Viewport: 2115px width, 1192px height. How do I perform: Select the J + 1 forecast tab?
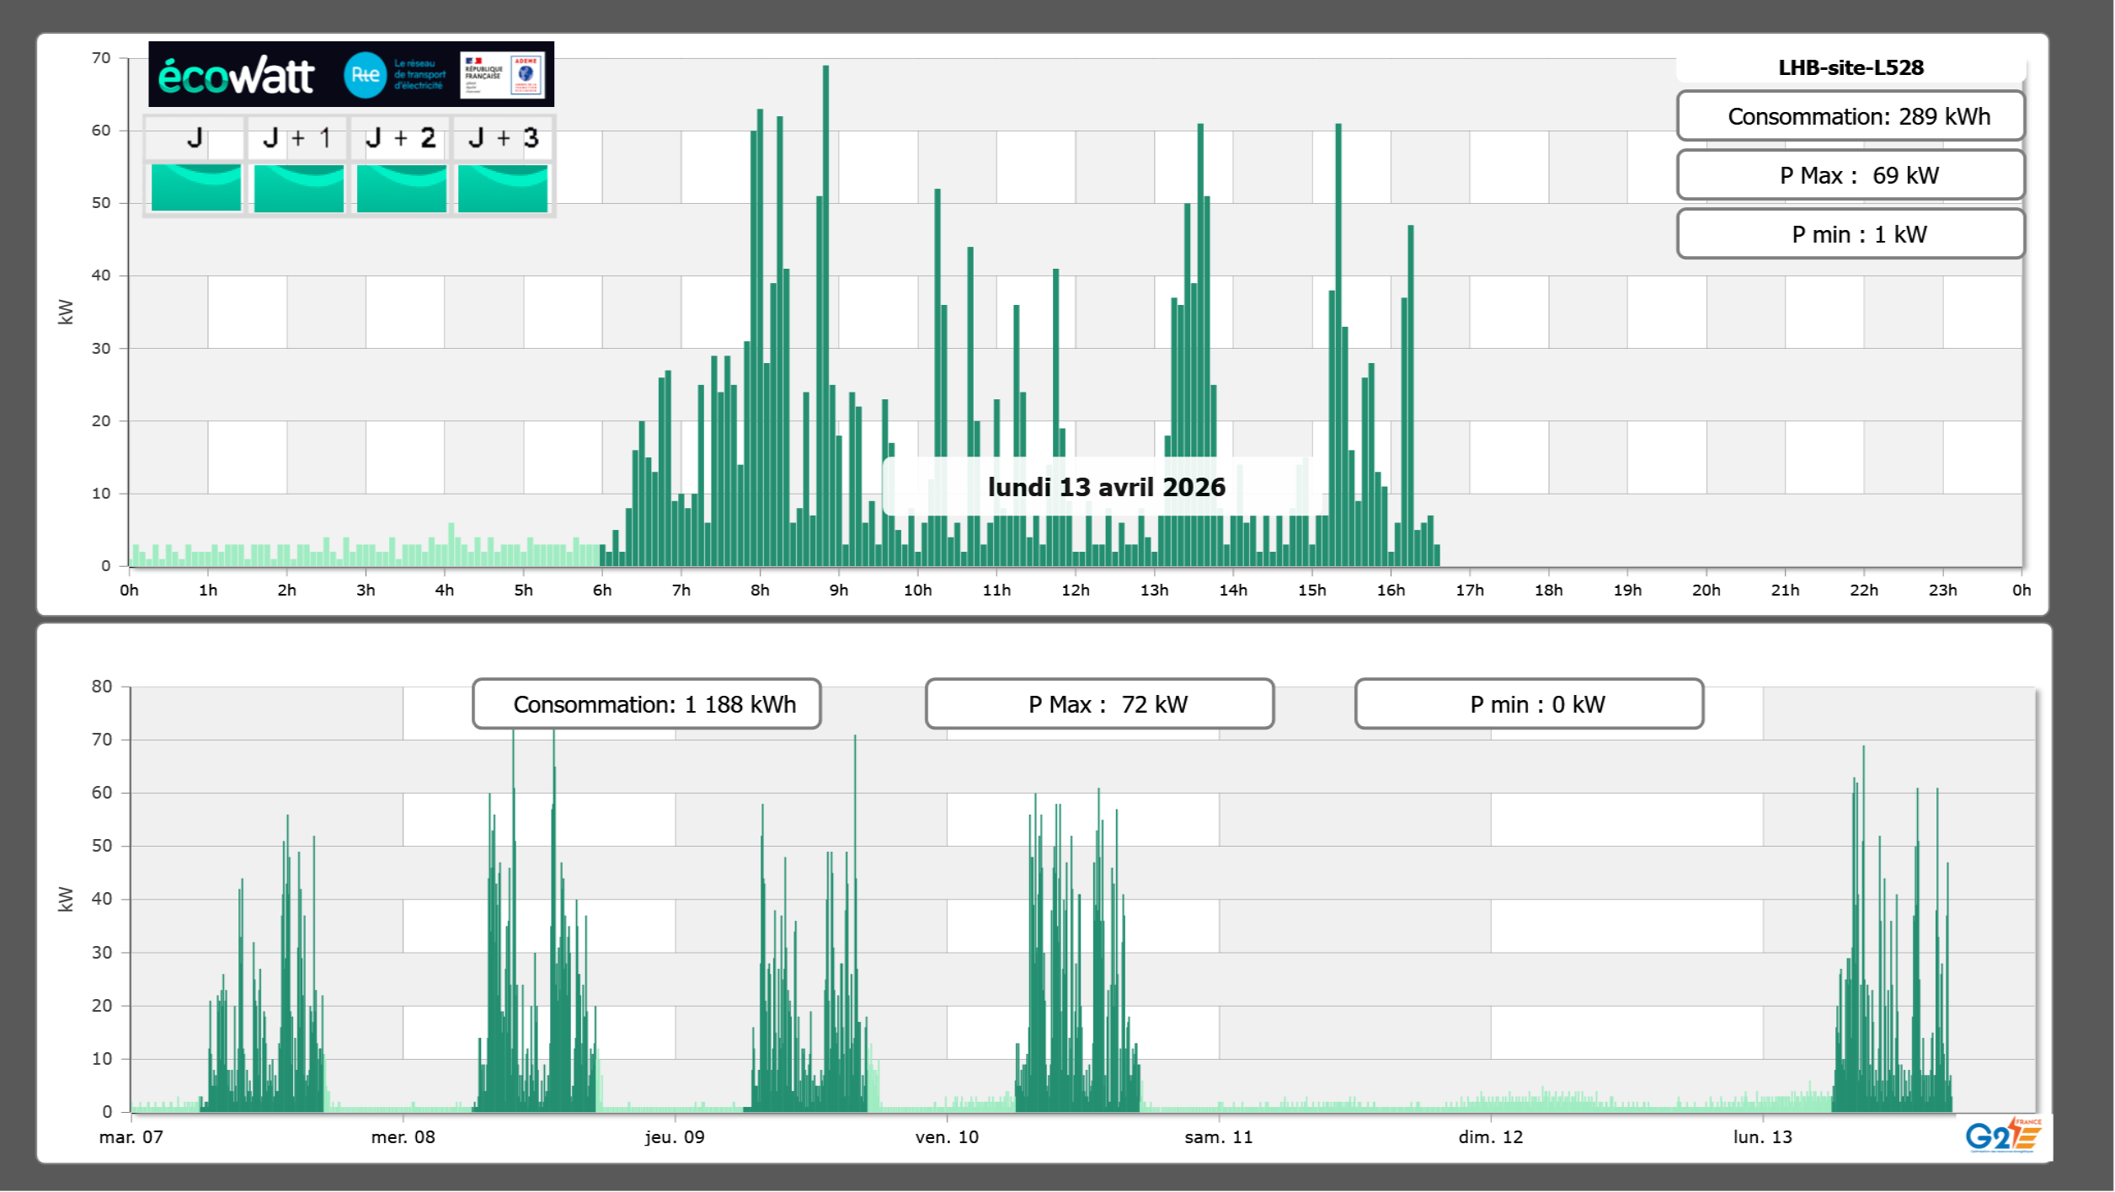(296, 138)
